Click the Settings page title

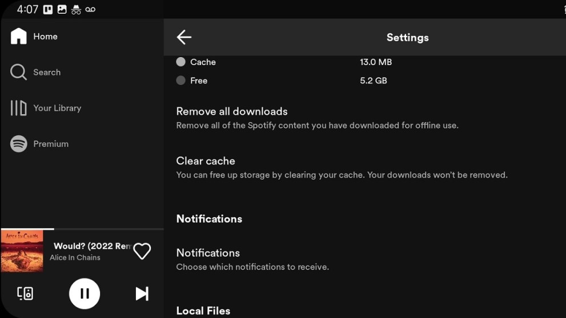tap(408, 38)
